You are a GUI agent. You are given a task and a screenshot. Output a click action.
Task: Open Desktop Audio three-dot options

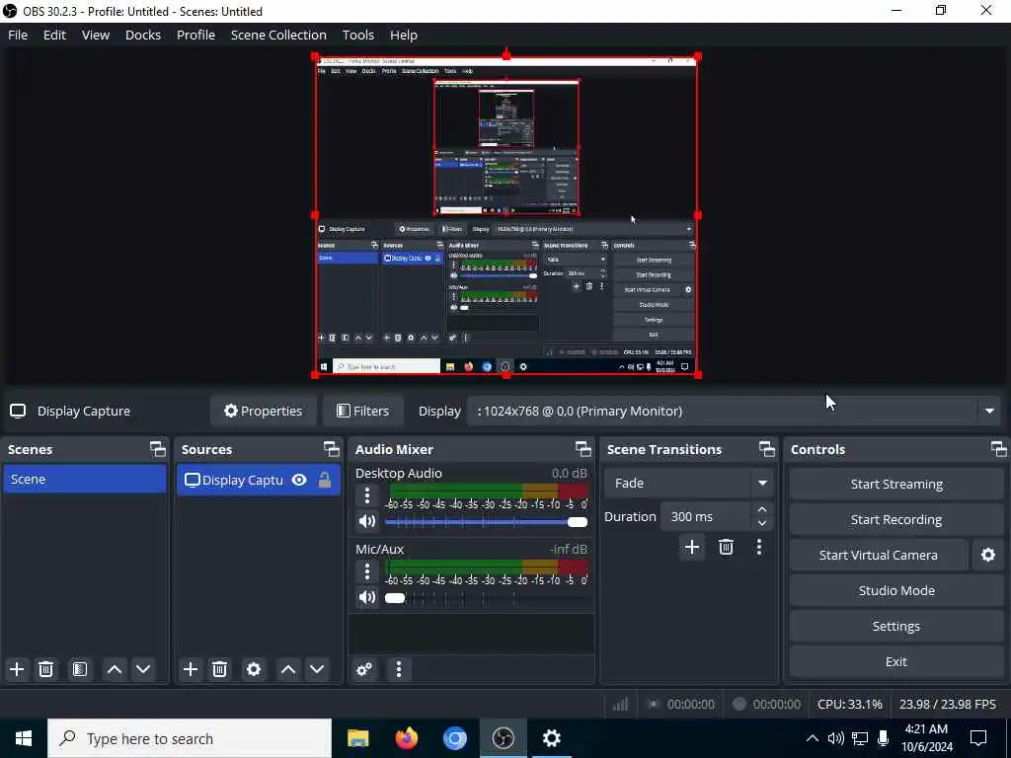[x=367, y=495]
